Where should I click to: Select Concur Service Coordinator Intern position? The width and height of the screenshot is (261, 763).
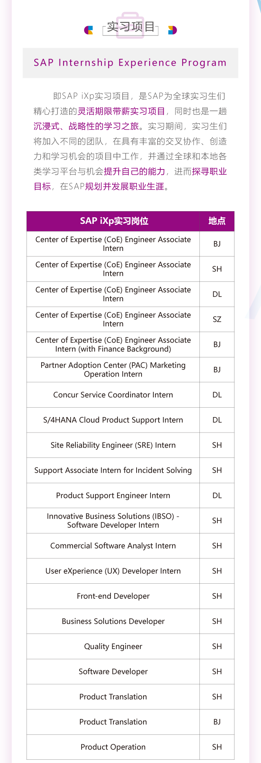(x=113, y=395)
